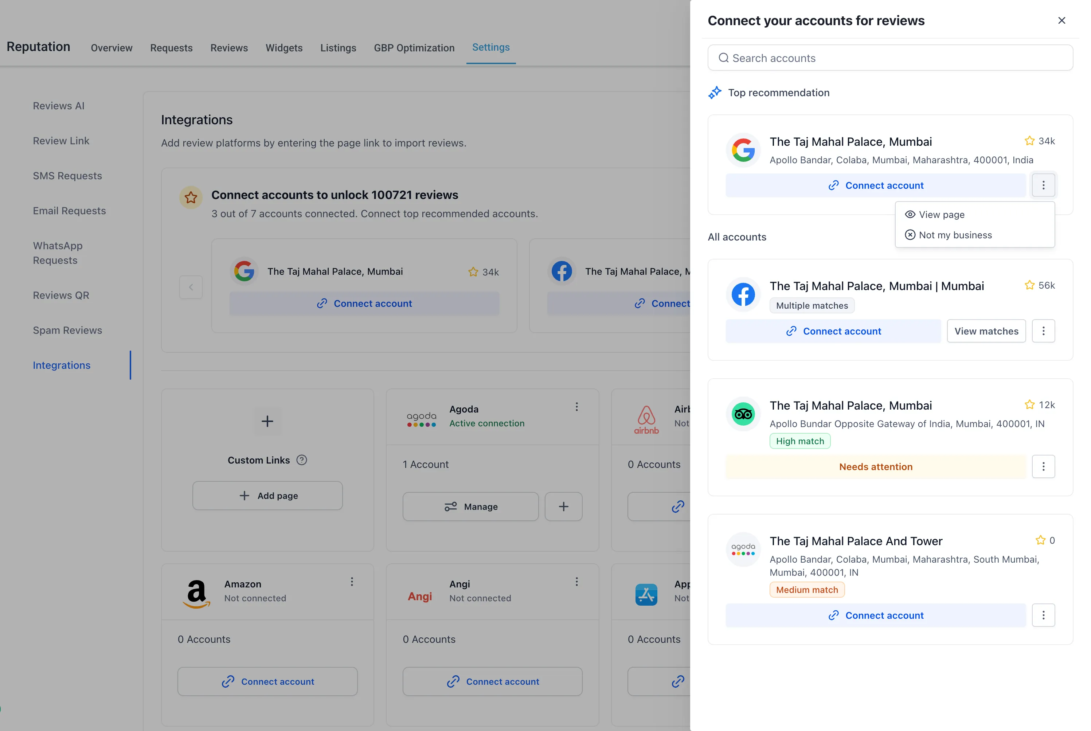Open WhatsApp Requests settings
The image size is (1091, 731).
[x=58, y=253]
